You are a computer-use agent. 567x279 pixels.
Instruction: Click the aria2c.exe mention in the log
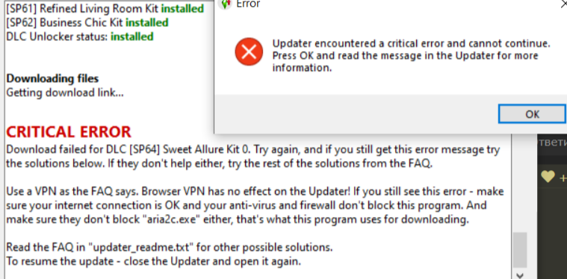click(x=173, y=219)
